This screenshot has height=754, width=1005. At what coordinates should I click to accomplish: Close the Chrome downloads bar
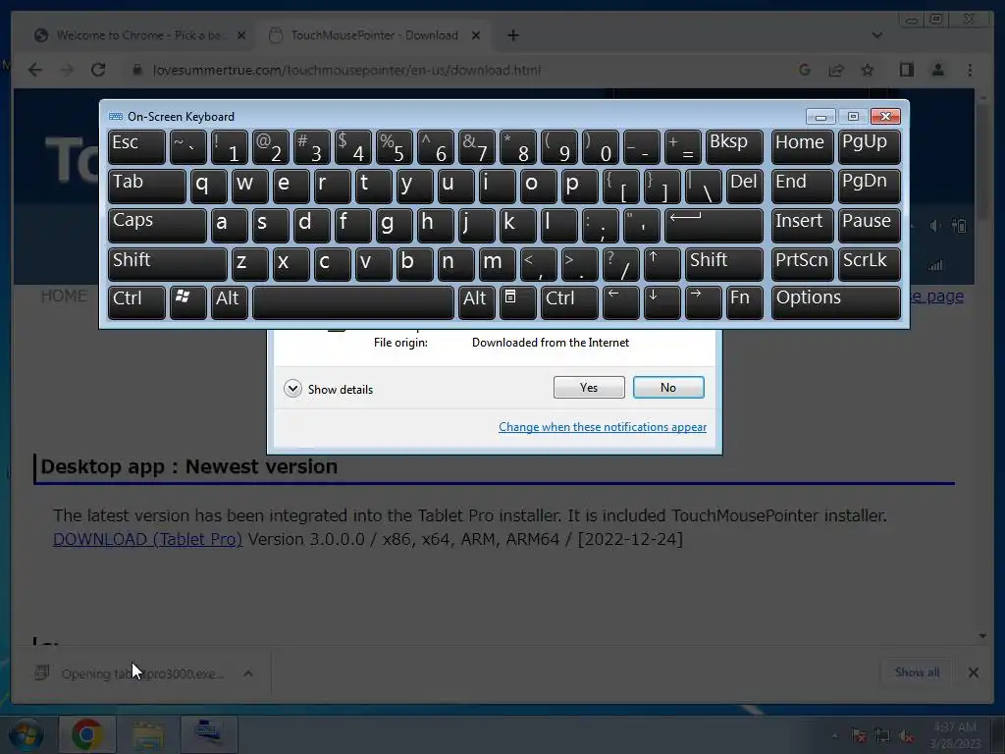coord(973,673)
